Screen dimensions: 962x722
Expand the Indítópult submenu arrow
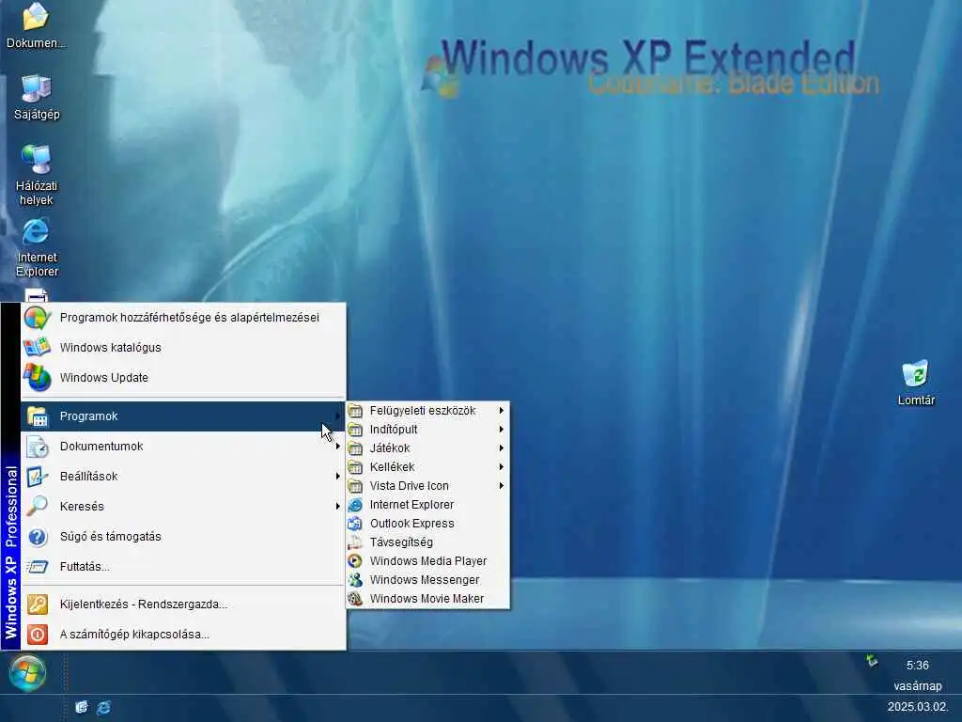pos(502,429)
